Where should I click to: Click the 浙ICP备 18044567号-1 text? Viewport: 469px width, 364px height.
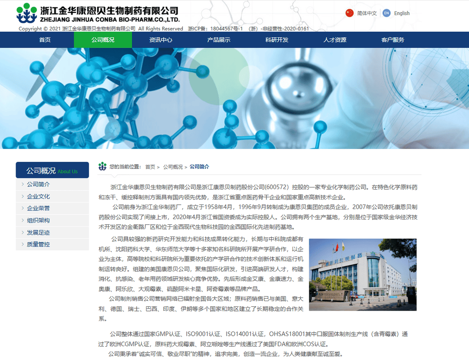[215, 29]
